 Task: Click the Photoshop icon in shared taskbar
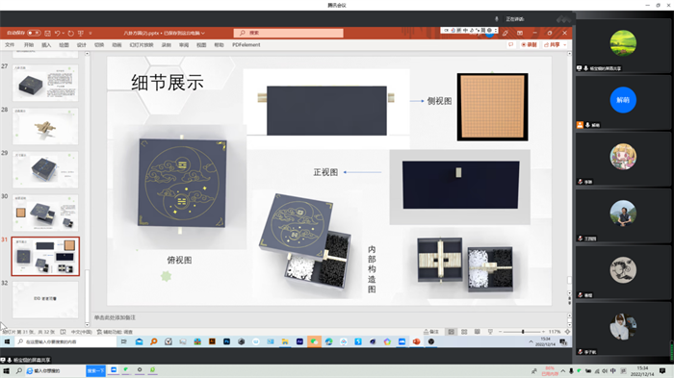(226, 341)
